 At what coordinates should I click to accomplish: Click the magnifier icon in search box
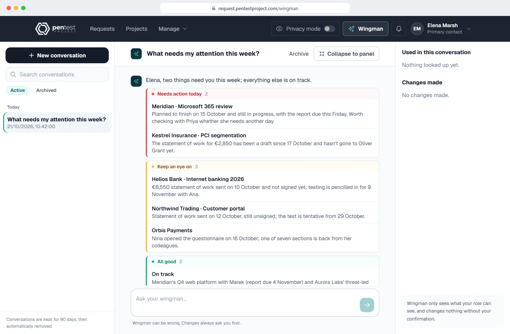click(13, 75)
